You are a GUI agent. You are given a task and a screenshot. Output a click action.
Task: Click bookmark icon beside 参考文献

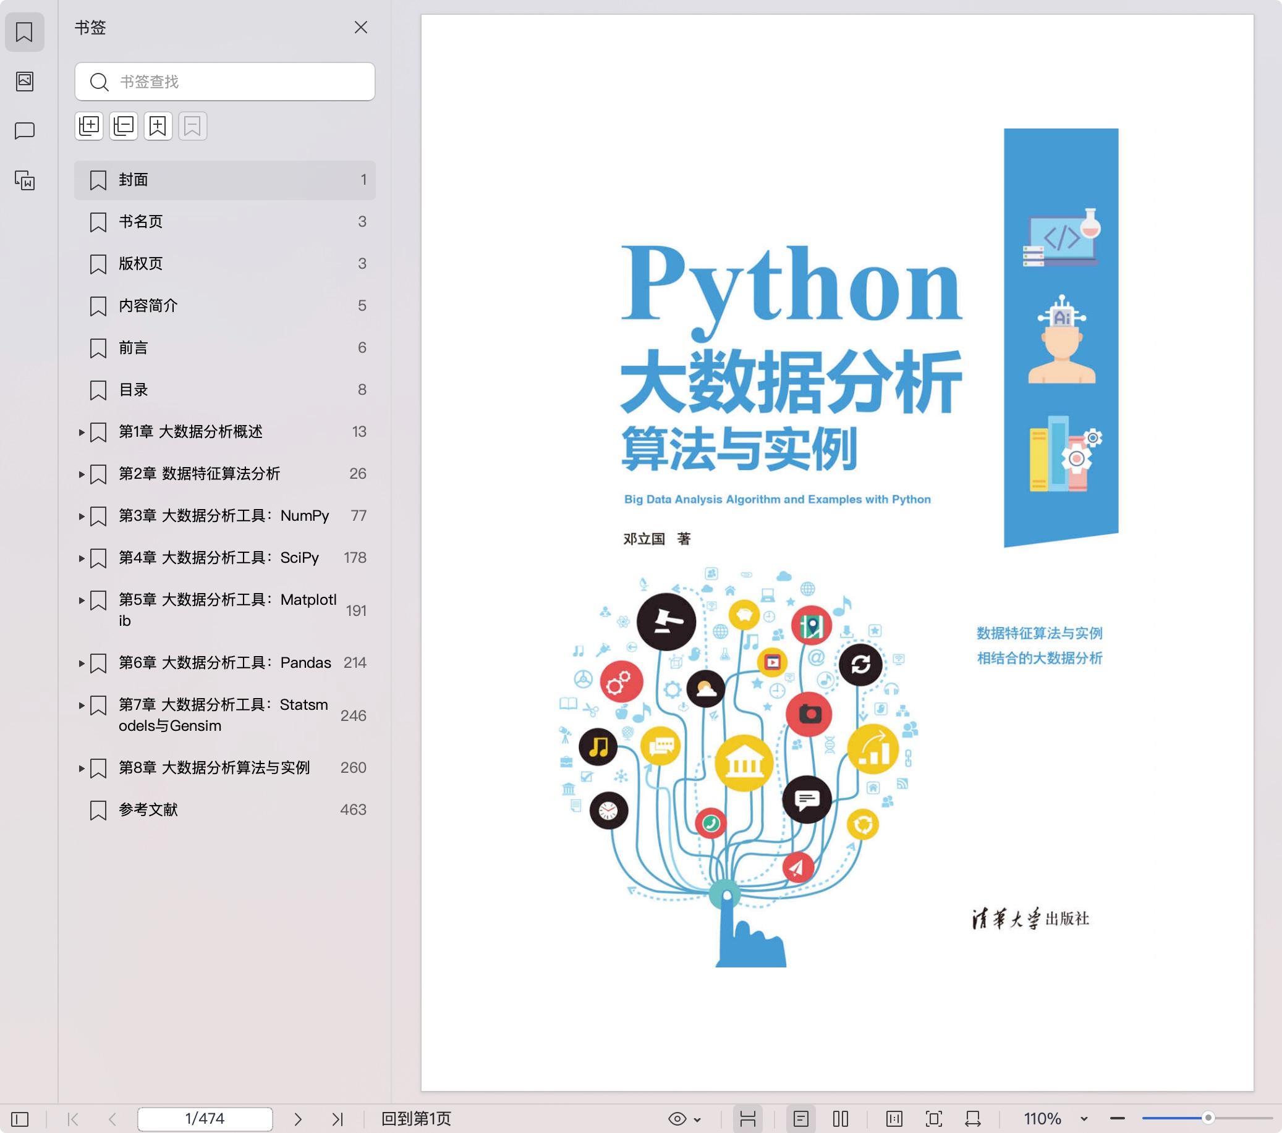[98, 810]
